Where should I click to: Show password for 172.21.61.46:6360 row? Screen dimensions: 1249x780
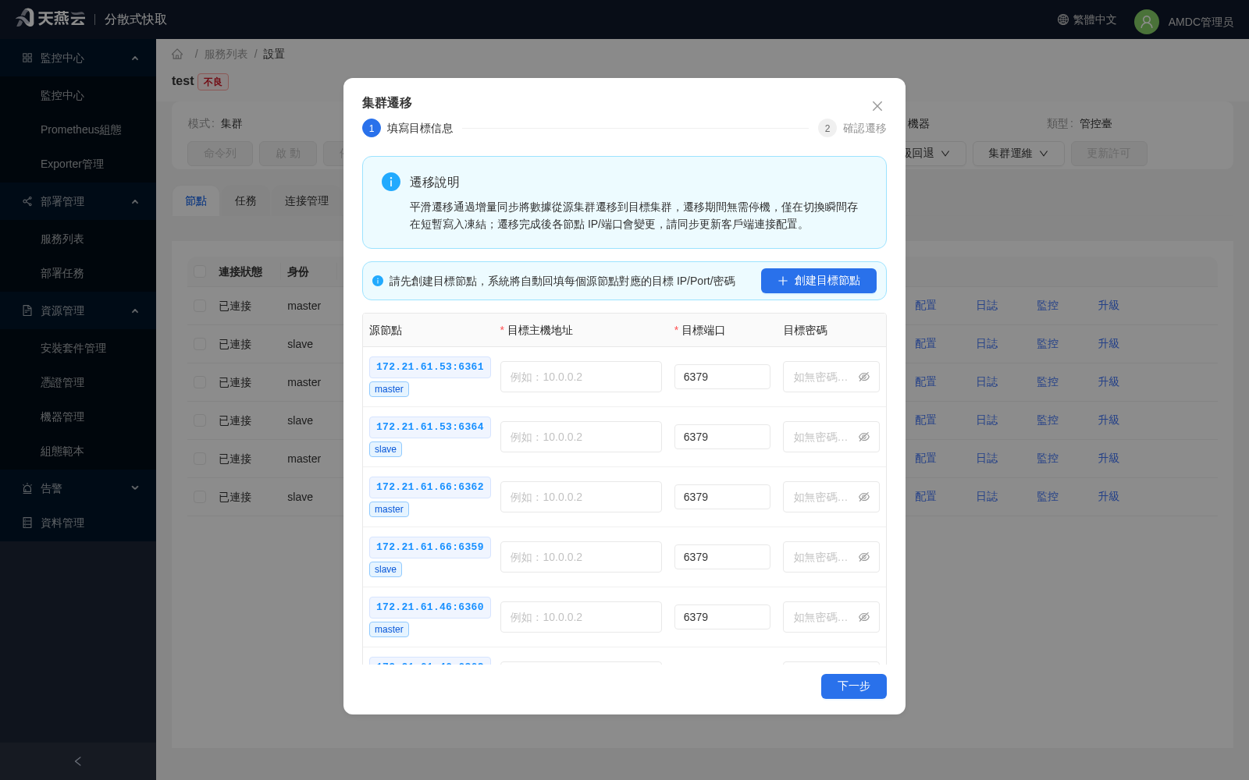click(864, 617)
